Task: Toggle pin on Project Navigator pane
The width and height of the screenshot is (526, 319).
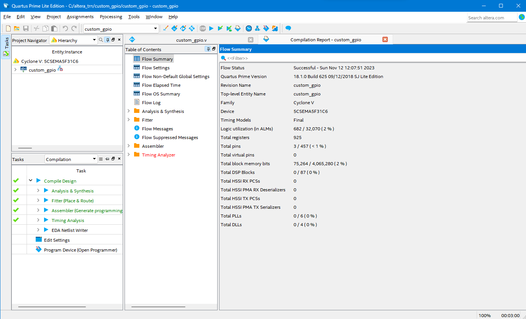Action: tap(107, 40)
